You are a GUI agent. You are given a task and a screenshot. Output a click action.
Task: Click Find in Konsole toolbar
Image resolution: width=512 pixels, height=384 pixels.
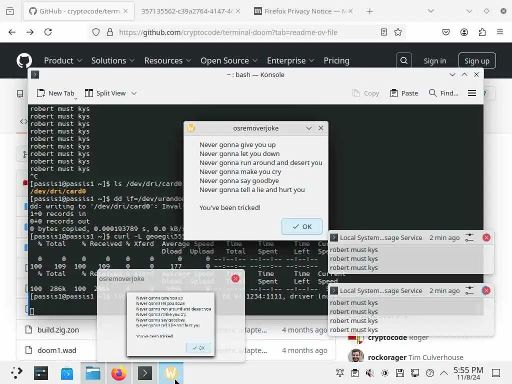443,93
